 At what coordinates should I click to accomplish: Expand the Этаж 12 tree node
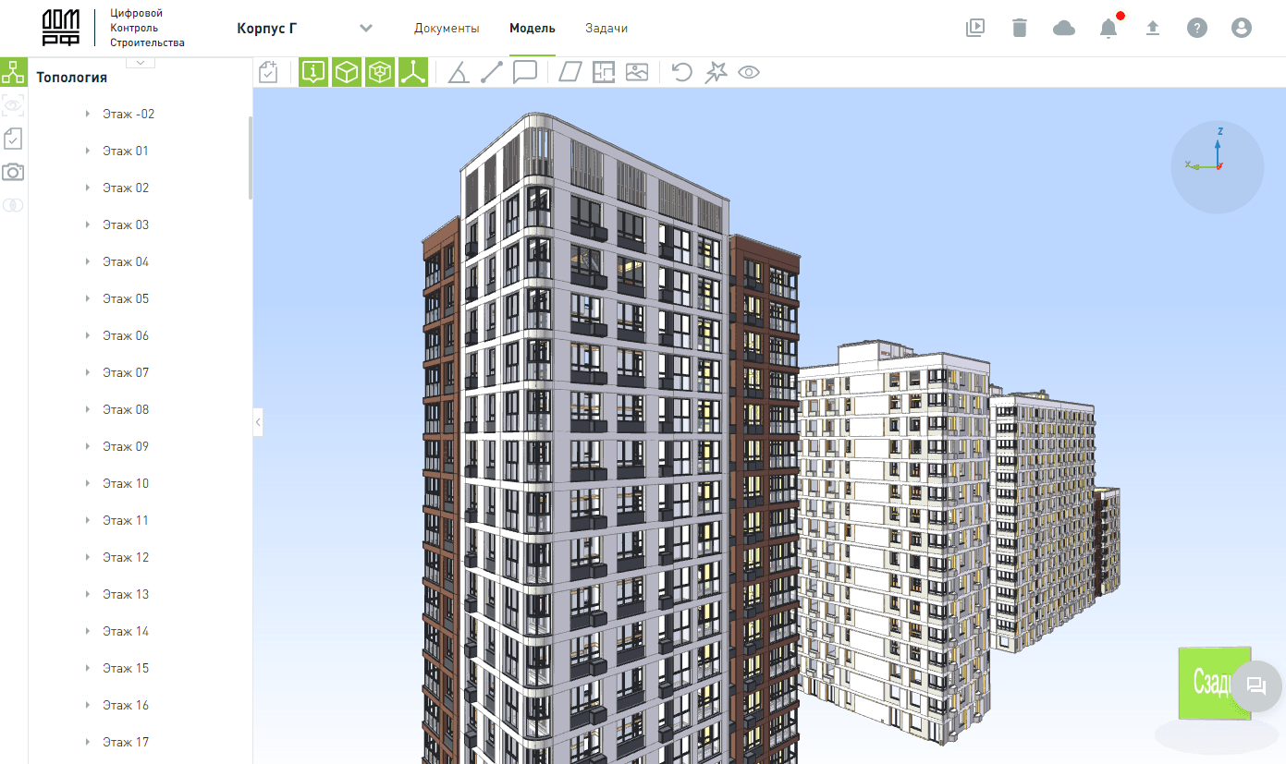click(87, 557)
